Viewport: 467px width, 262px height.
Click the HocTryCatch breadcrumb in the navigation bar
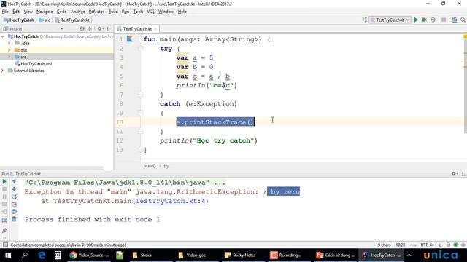coord(19,20)
